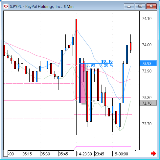Viewport: 160px width, 160px height.
Task: Click the 73.70 price axis label
Action: pyautogui.click(x=147, y=124)
